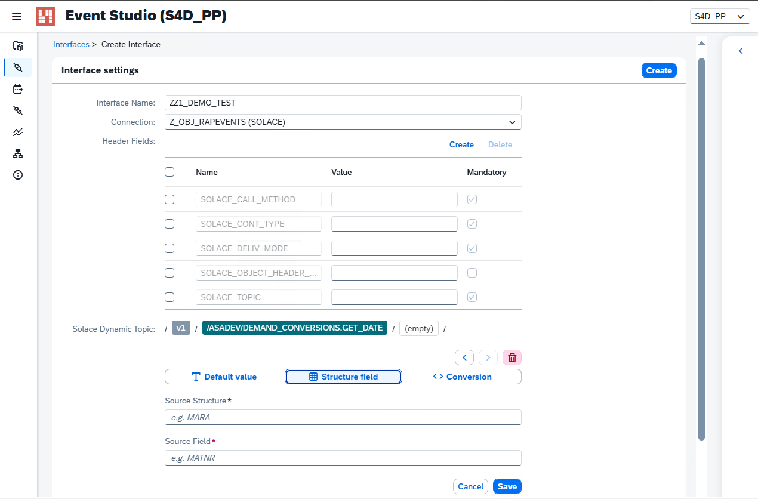
Task: Click the vertical scrollbar thumb
Action: coord(702,249)
